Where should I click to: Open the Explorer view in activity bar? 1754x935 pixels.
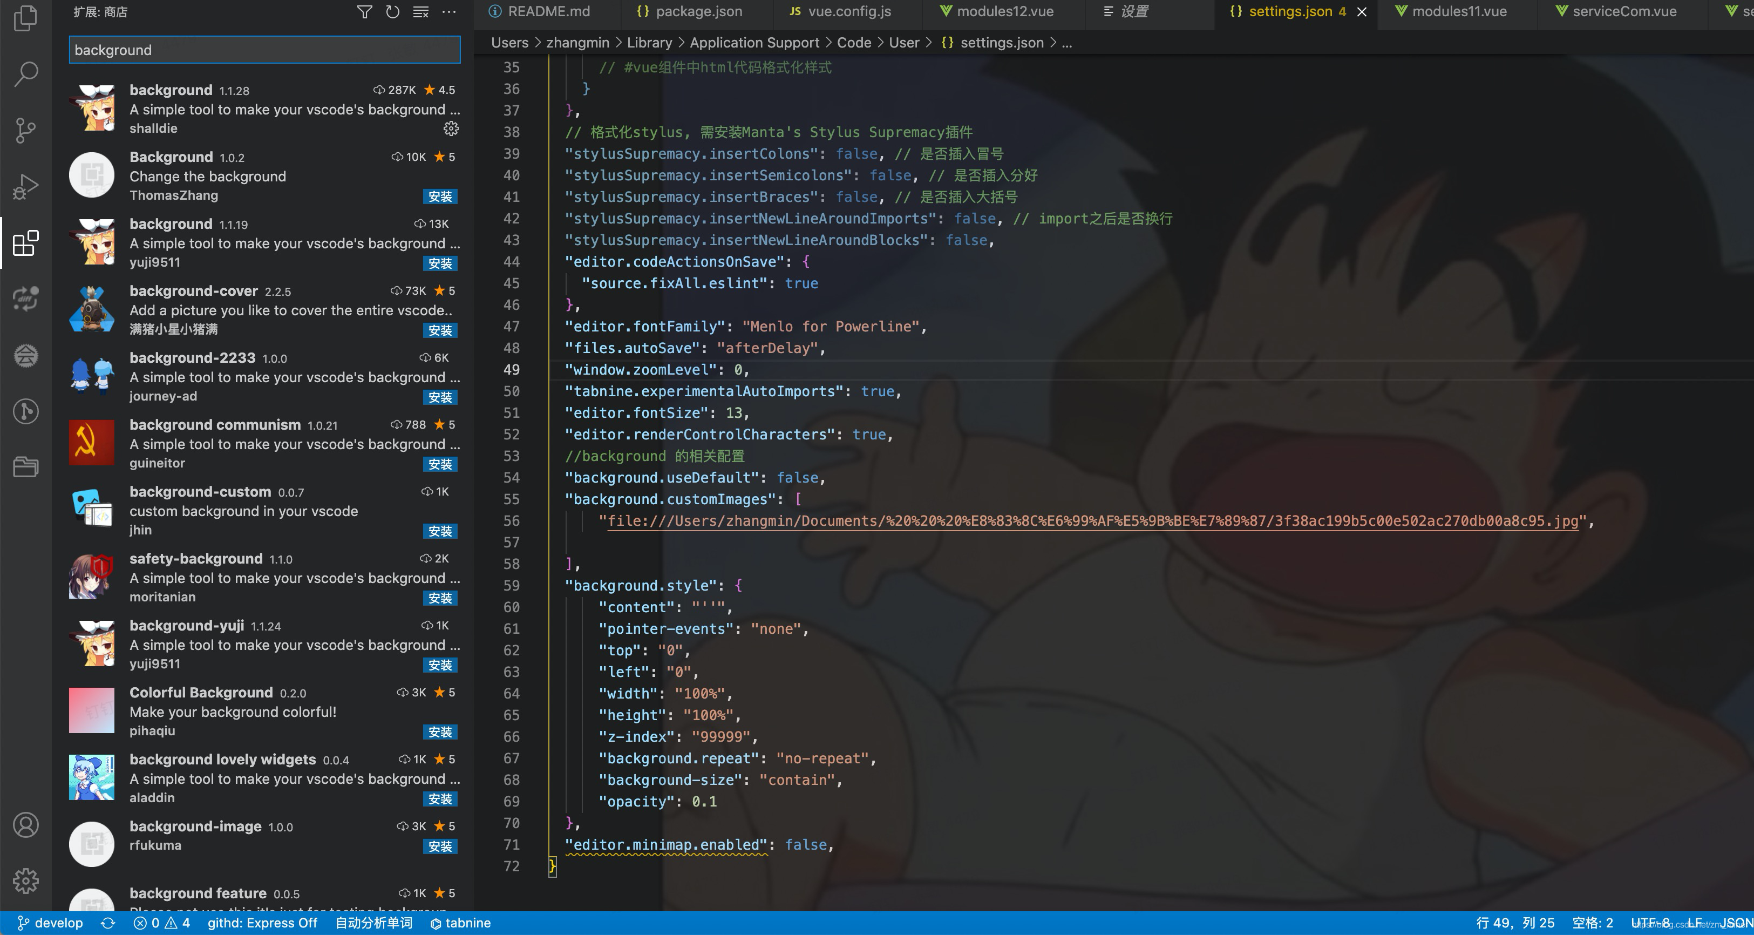coord(26,18)
